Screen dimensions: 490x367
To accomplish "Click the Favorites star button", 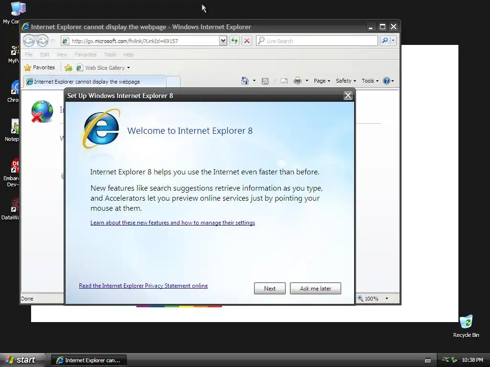I will tap(39, 67).
